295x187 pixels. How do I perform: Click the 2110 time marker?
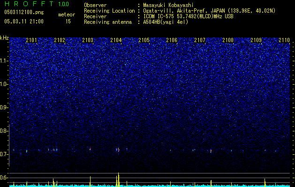click(284, 40)
